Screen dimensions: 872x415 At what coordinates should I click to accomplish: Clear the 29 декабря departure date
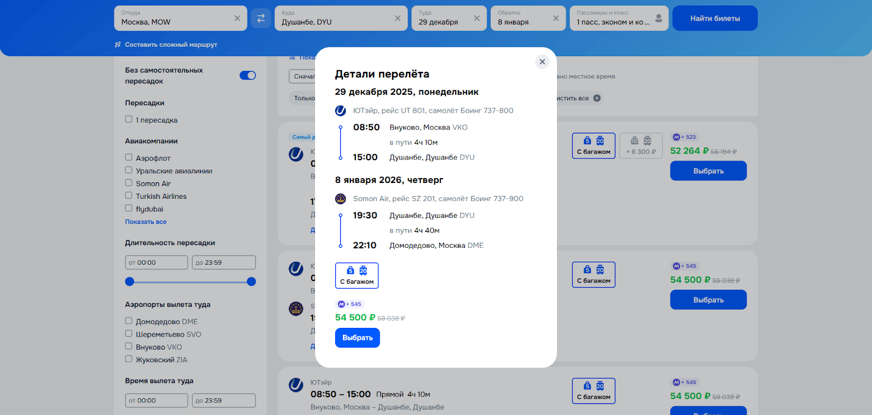(477, 18)
